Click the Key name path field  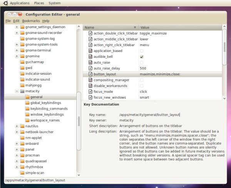tap(149, 114)
